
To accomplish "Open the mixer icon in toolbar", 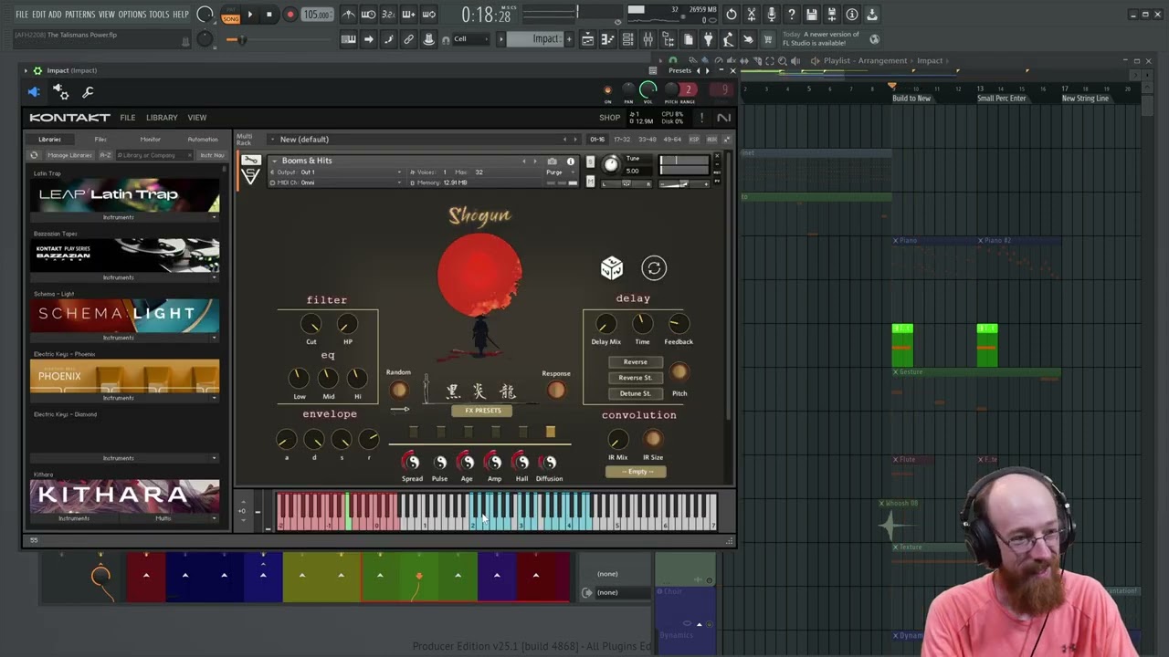I will coord(648,39).
